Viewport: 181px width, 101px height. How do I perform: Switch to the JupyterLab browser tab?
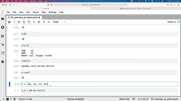[45, 8]
